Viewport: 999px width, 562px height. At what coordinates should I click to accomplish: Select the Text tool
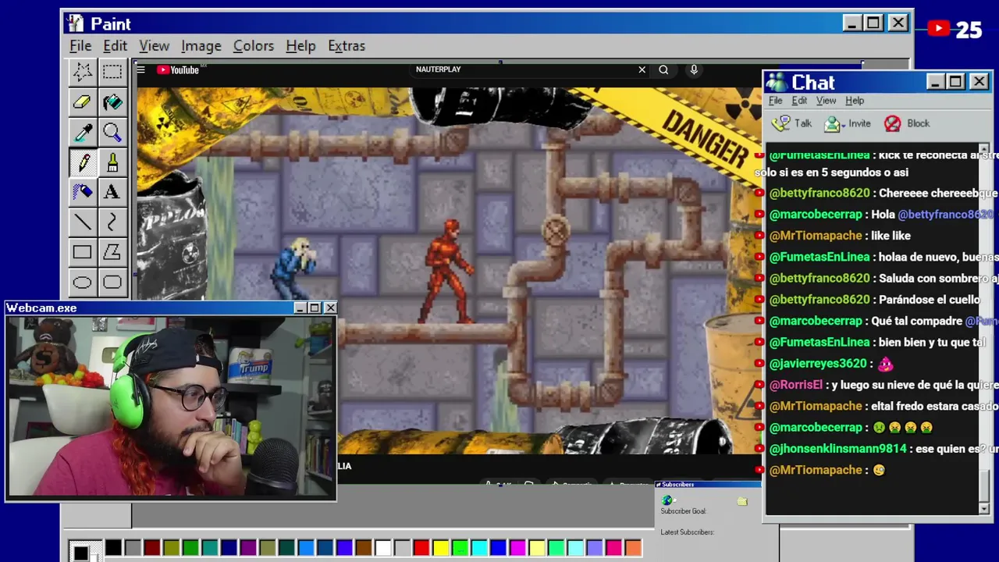[x=112, y=192]
